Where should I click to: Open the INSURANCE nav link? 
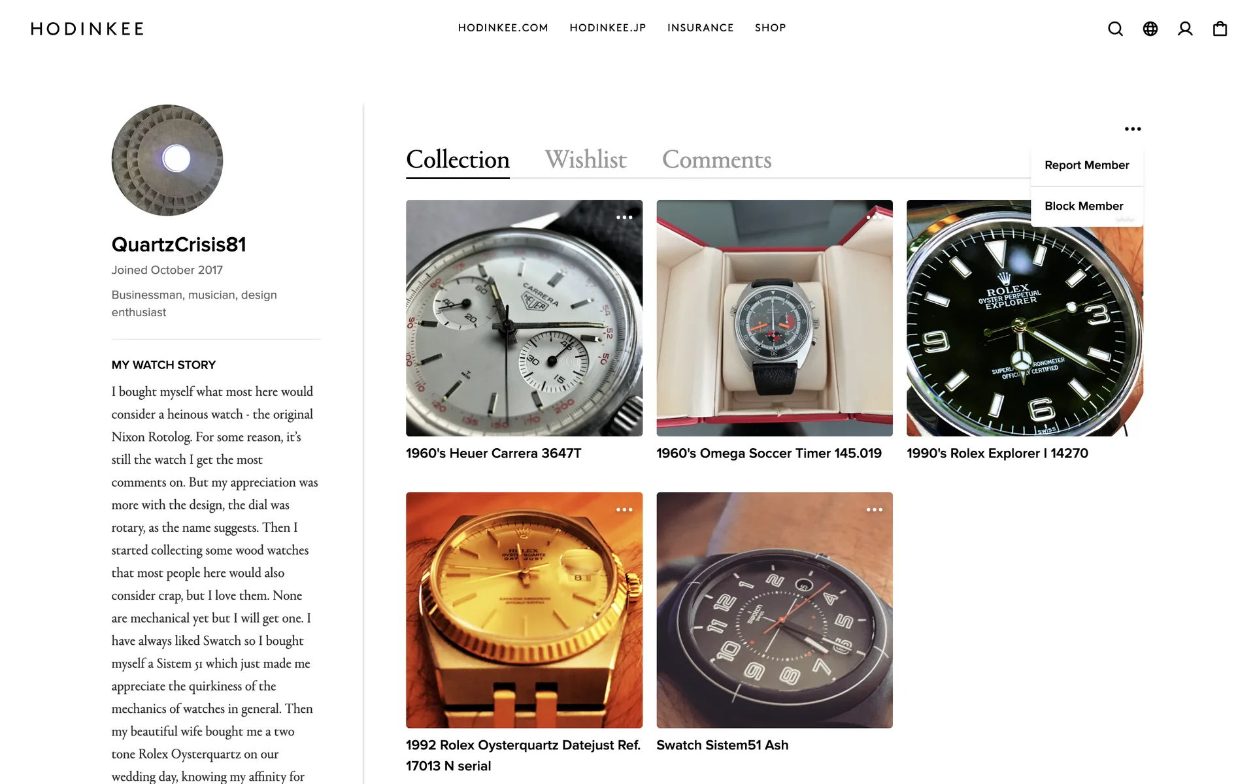click(x=700, y=28)
